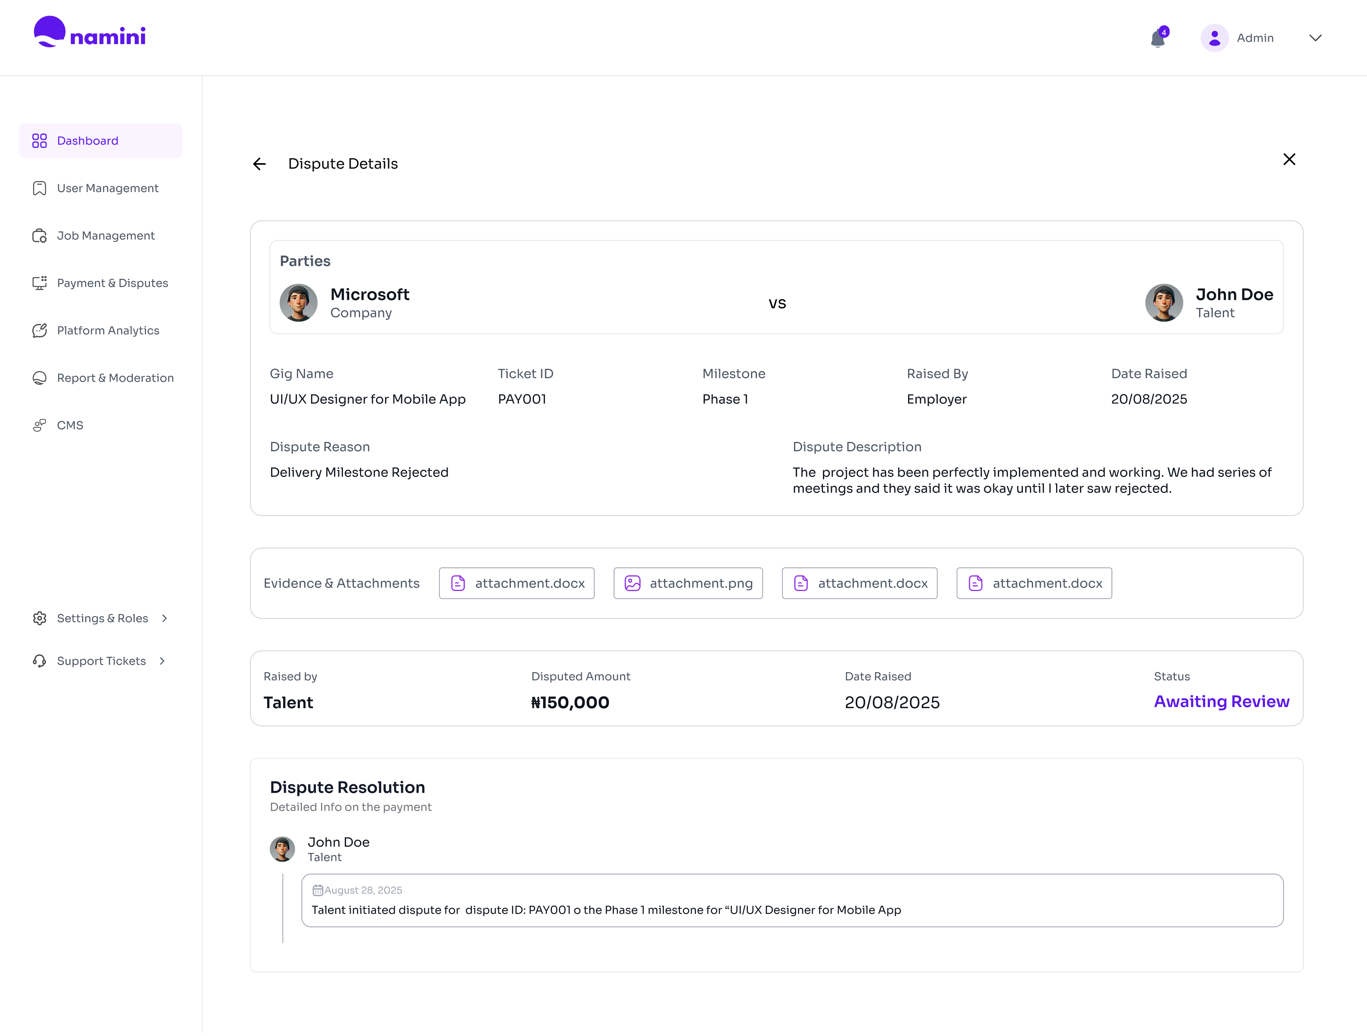This screenshot has height=1036, width=1367.
Task: Click the Platform Analytics chart icon
Action: coord(39,331)
